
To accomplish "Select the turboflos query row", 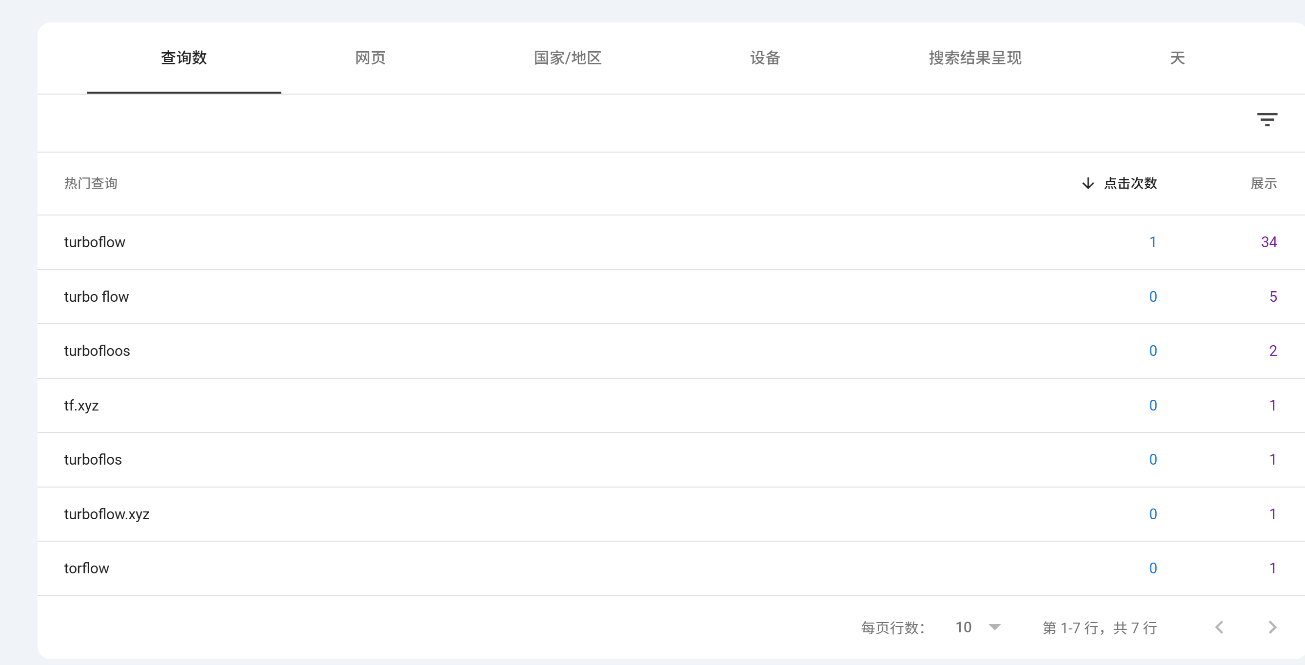I will [671, 459].
